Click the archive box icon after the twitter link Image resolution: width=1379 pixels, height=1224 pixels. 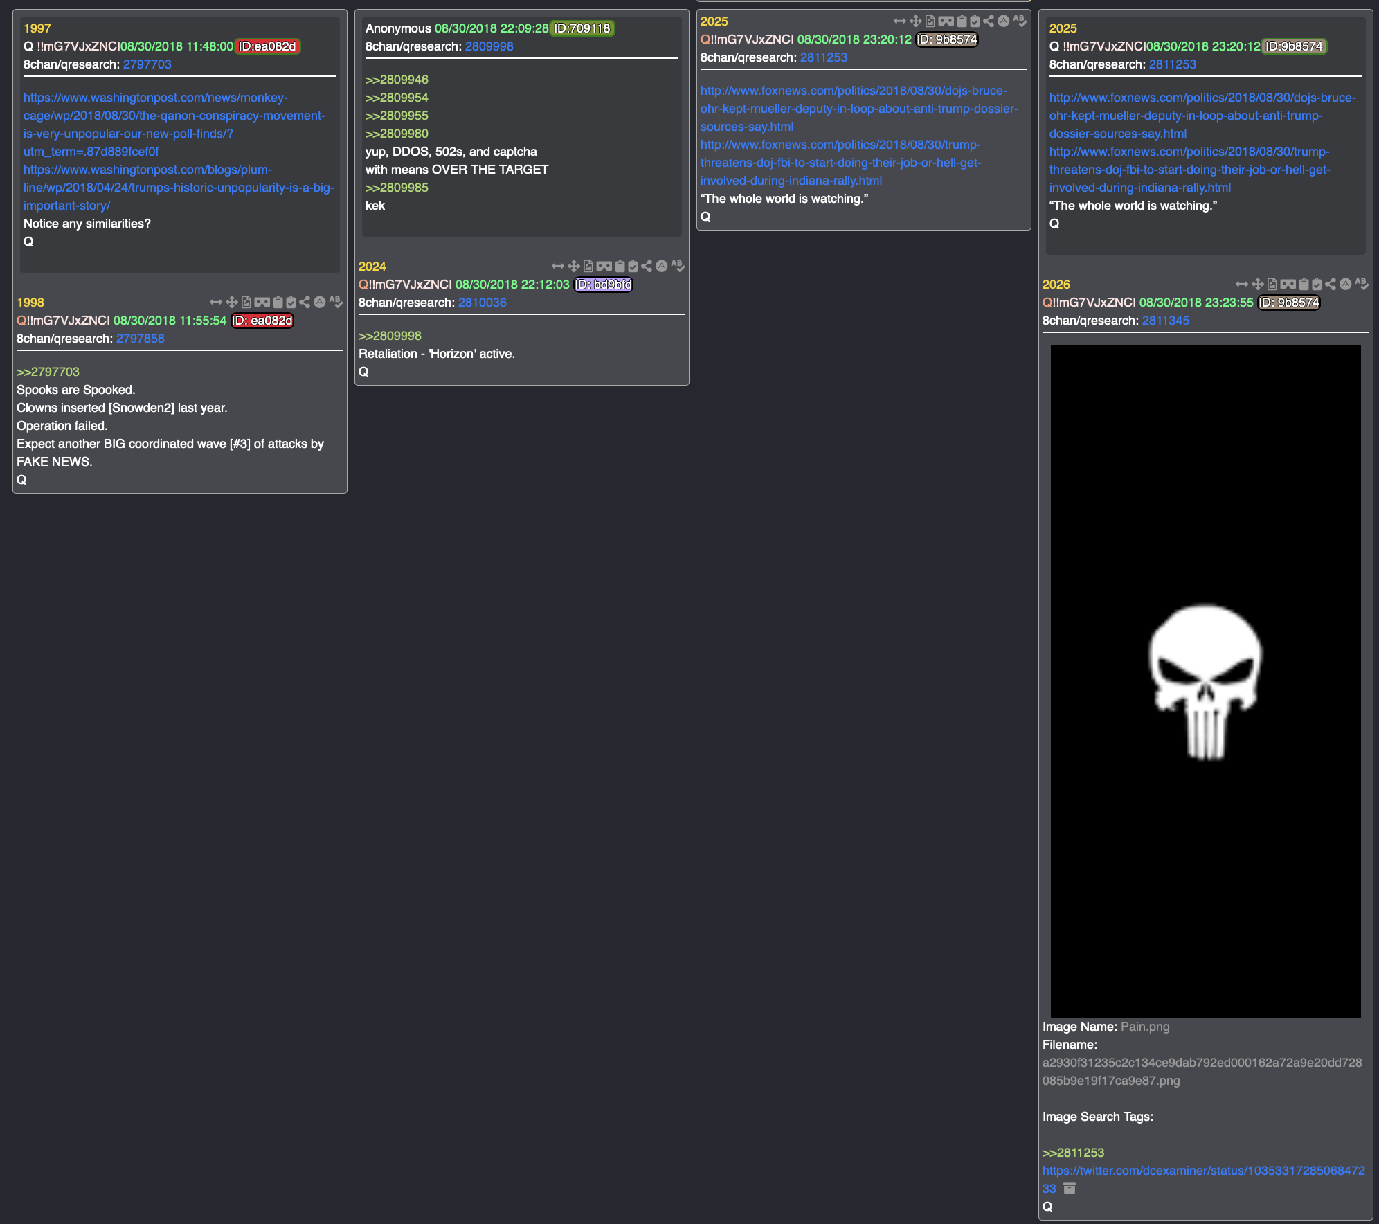tap(1070, 1189)
